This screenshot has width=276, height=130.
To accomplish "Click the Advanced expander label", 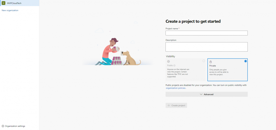I will pos(209,94).
